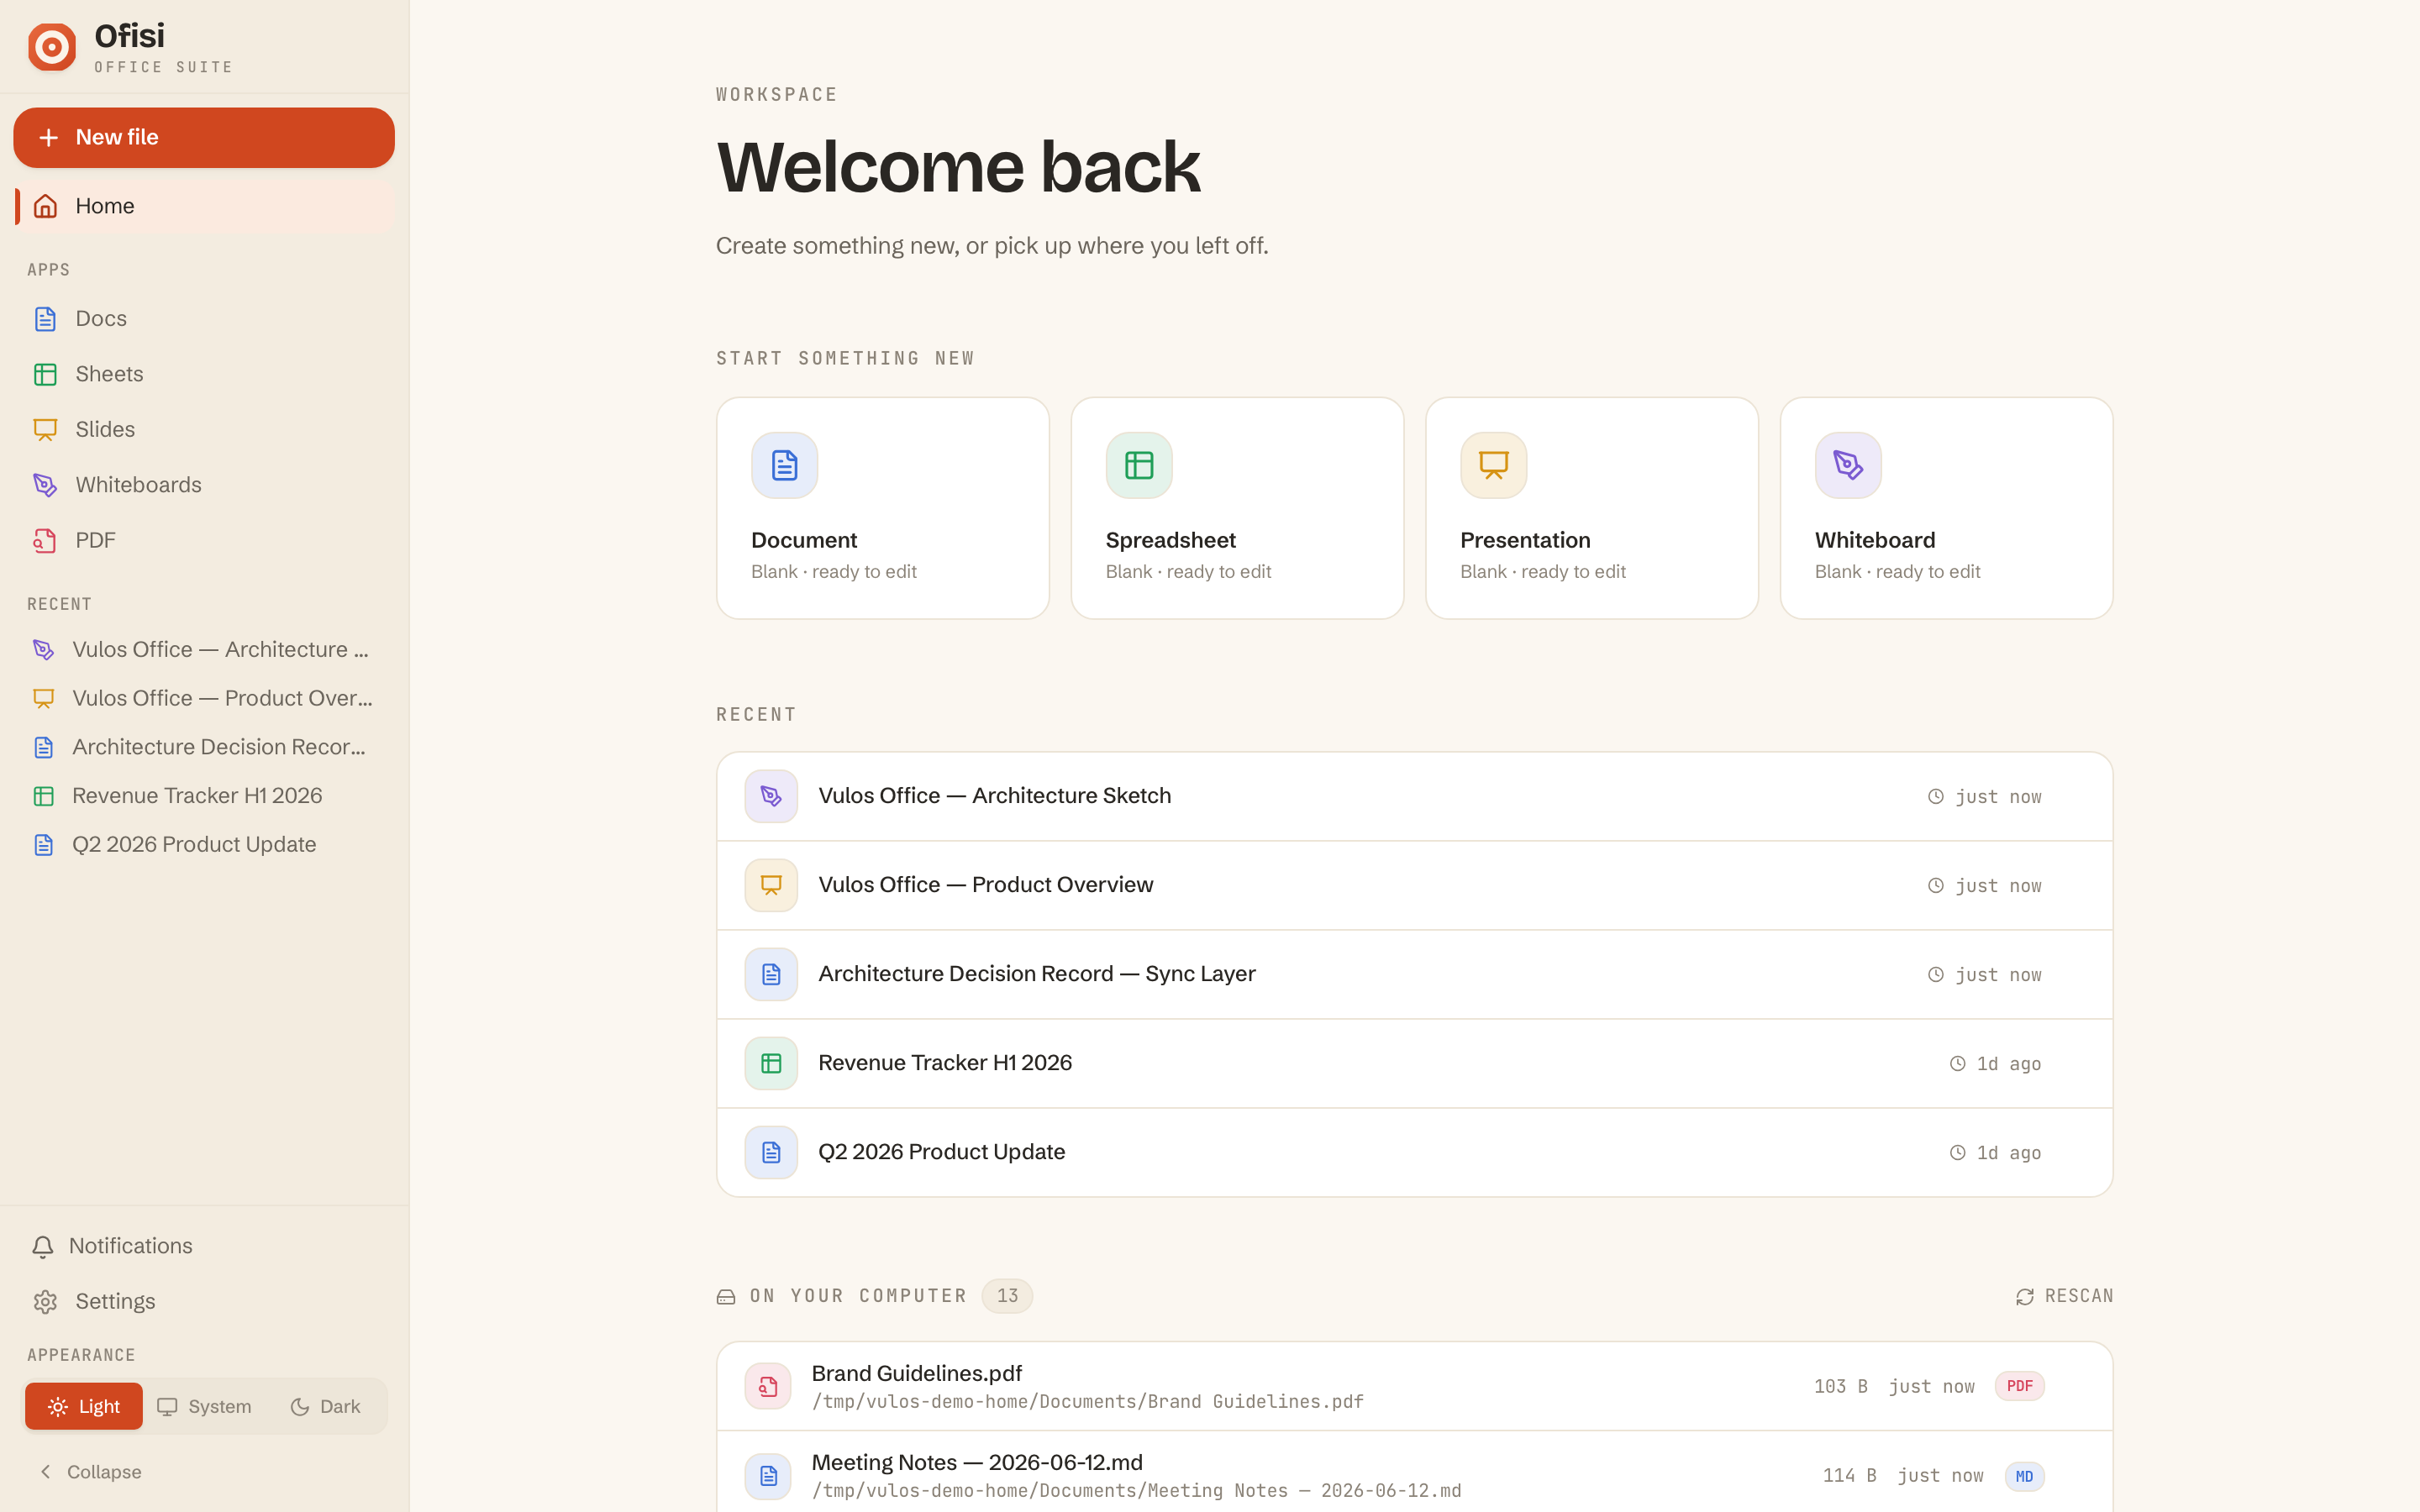Image resolution: width=2420 pixels, height=1512 pixels.
Task: Create a new blank Presentation card
Action: 1592,508
